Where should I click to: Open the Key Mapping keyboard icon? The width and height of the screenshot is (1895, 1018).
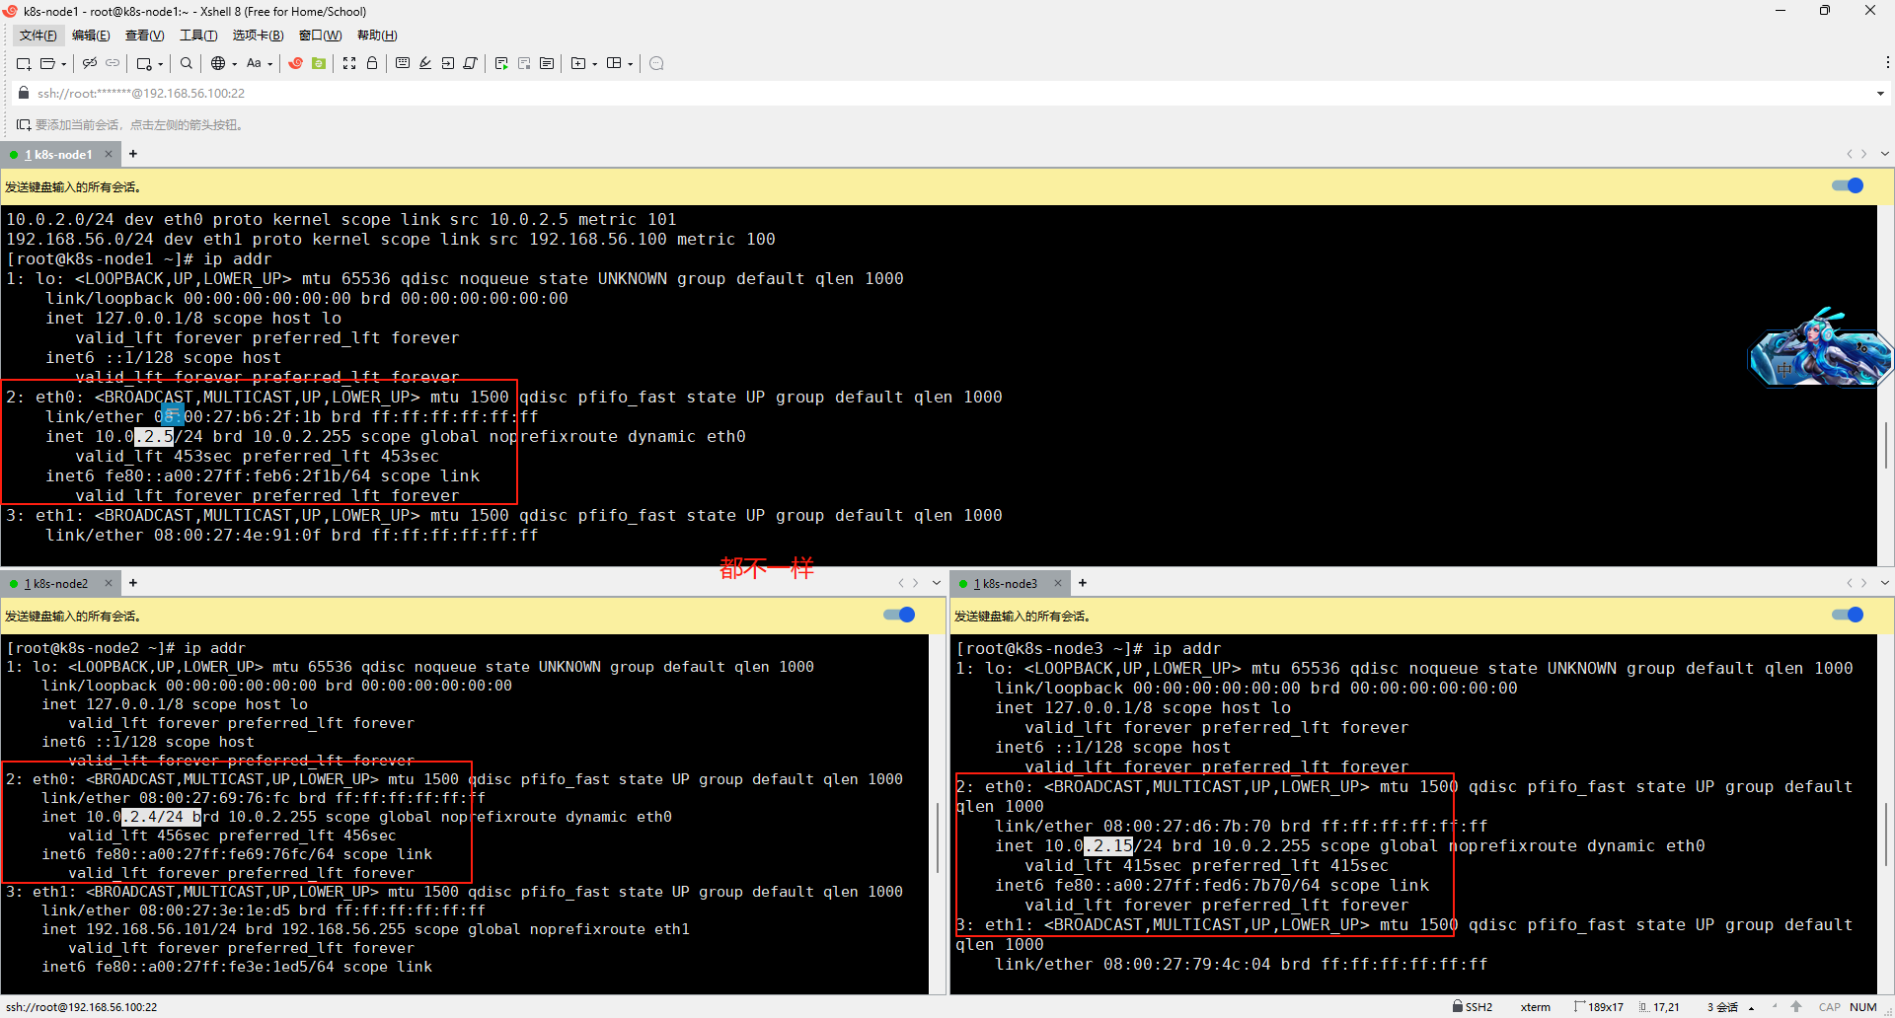(x=403, y=63)
